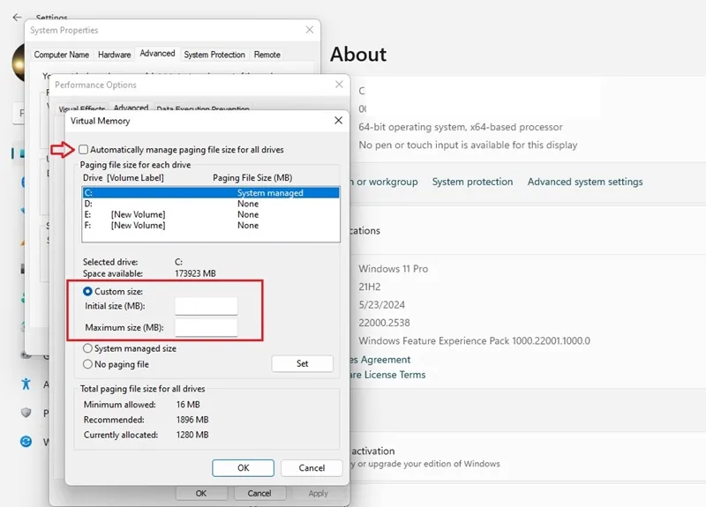Viewport: 706px width, 507px height.
Task: Open Accessibility icon in Settings sidebar
Action: (26, 384)
